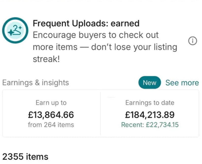Select the 2355 items heading
202x164 pixels.
(x=25, y=157)
